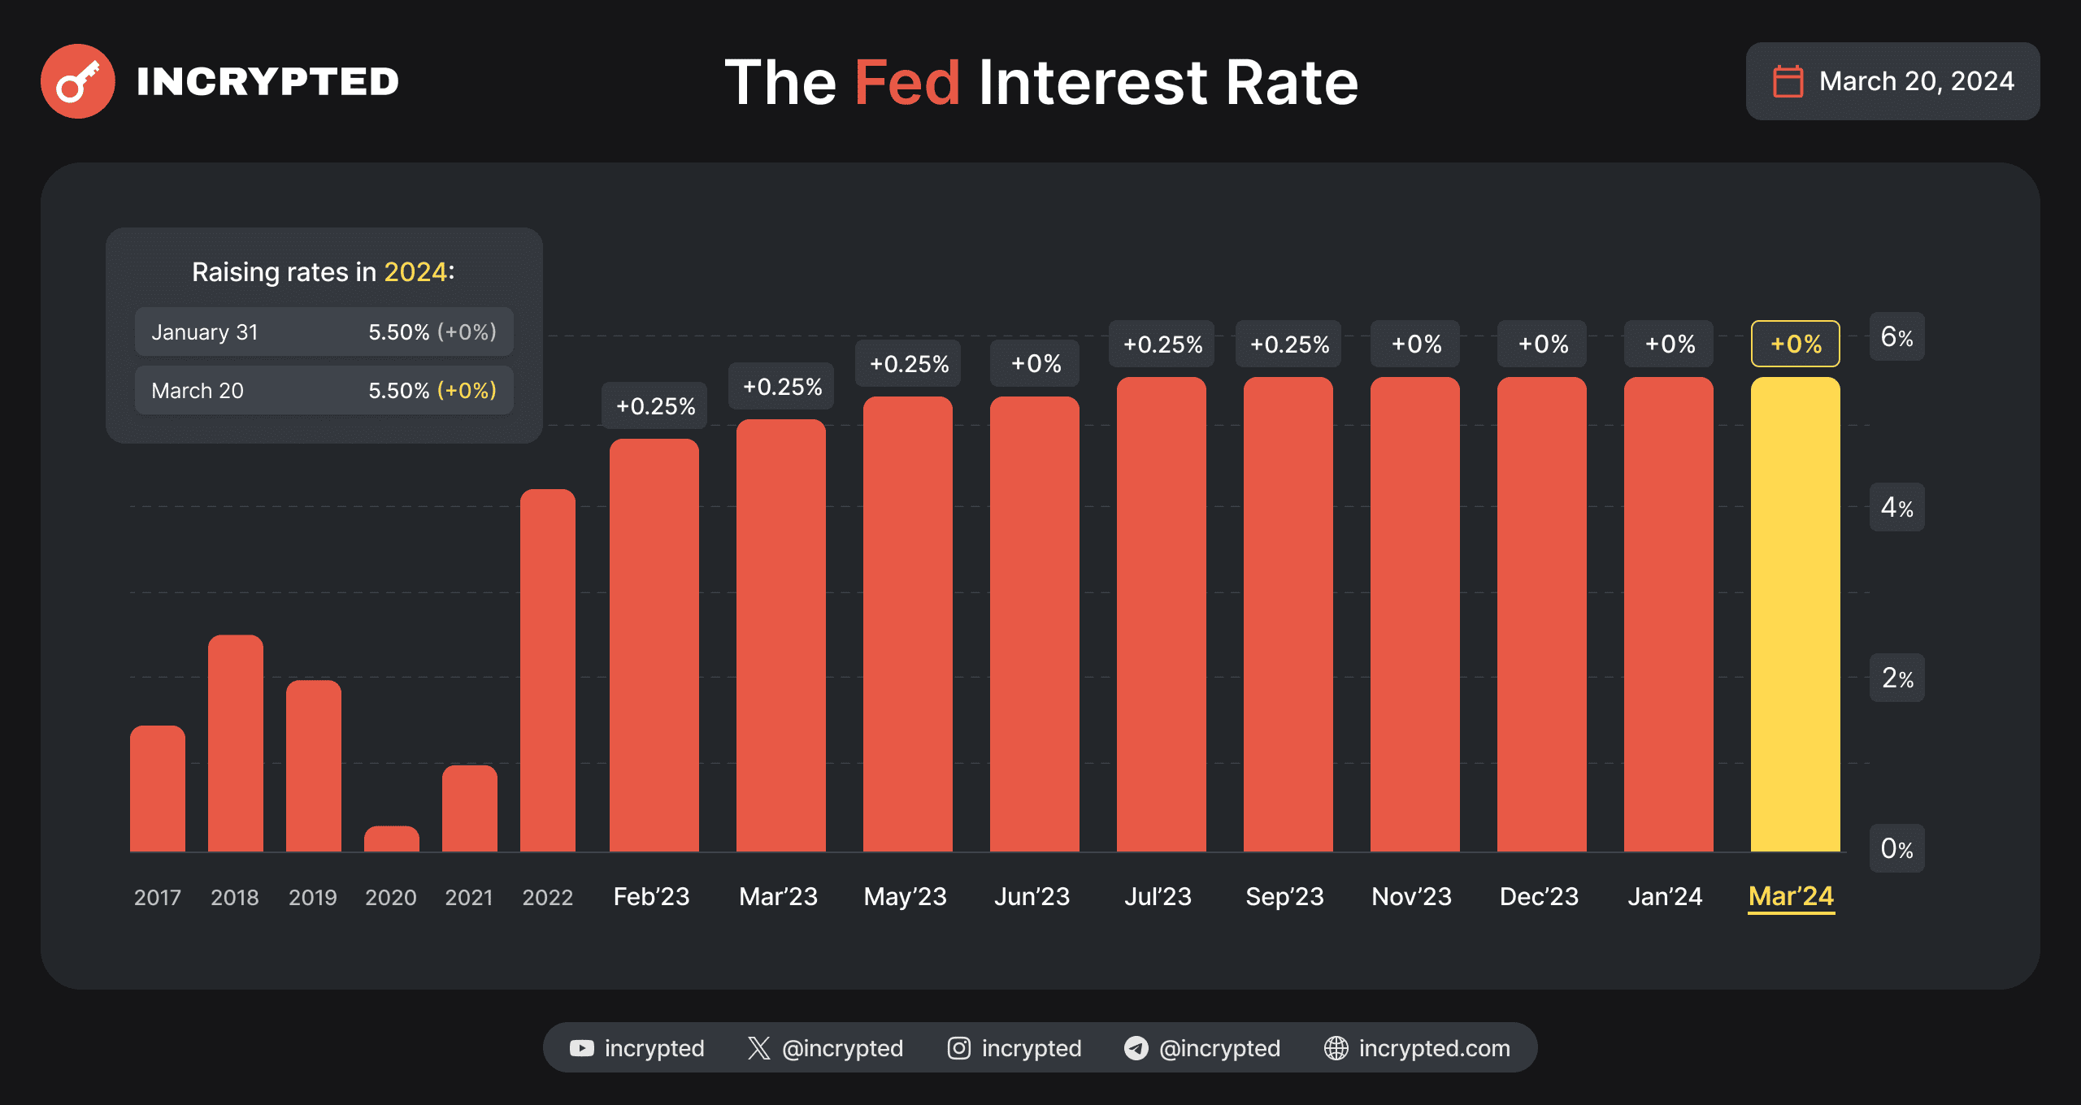Open the incrypted.com website link
2081x1105 pixels.
[x=1434, y=1048]
